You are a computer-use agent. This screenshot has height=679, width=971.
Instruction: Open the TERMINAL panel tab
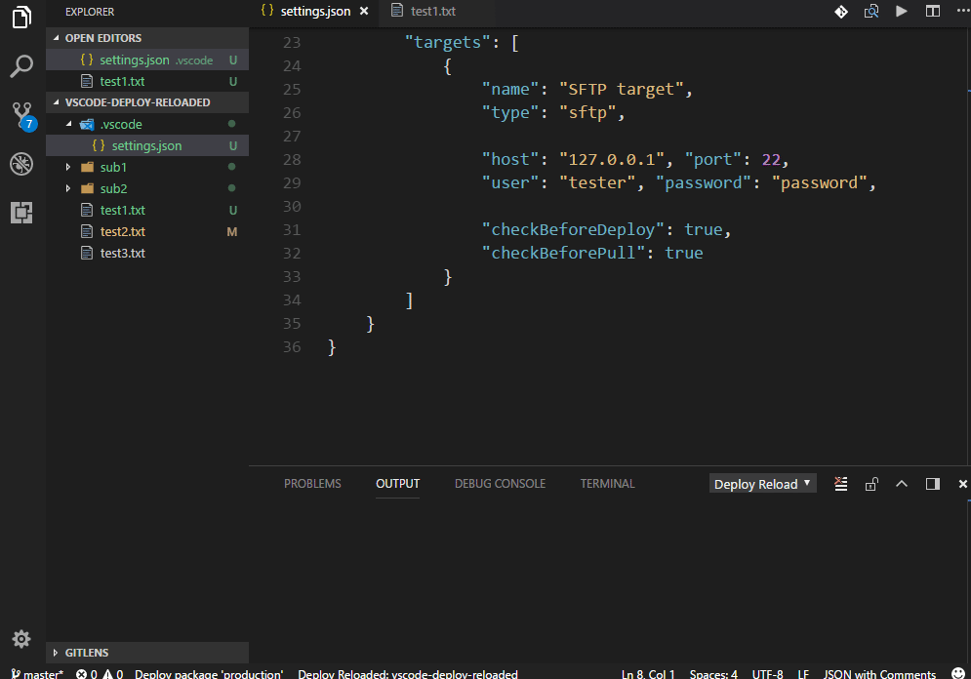608,484
